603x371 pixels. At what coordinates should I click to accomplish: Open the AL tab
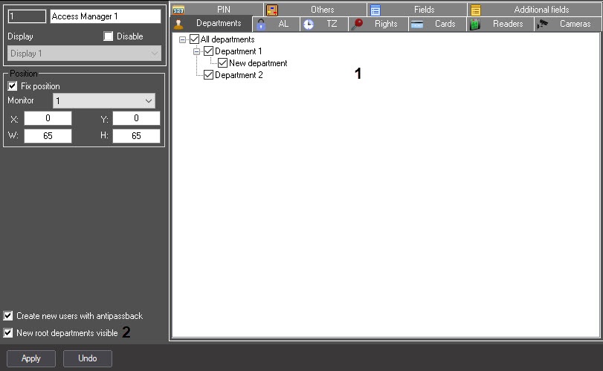coord(276,24)
